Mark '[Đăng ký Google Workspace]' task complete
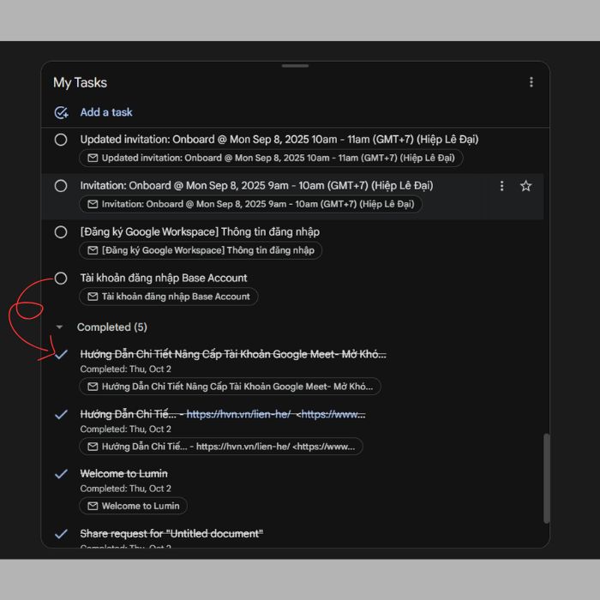Image resolution: width=600 pixels, height=600 pixels. click(61, 232)
